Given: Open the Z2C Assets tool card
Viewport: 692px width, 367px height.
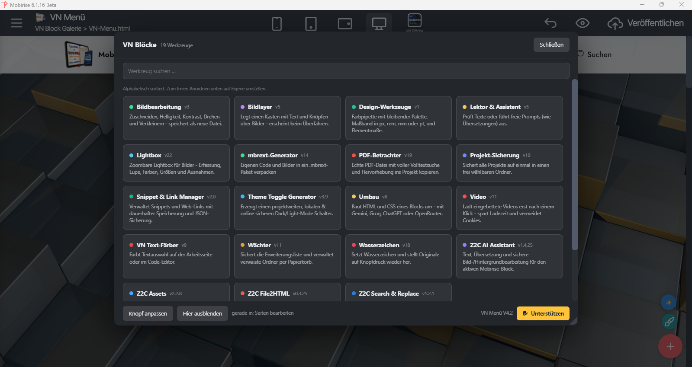Looking at the screenshot, I should click(x=176, y=292).
